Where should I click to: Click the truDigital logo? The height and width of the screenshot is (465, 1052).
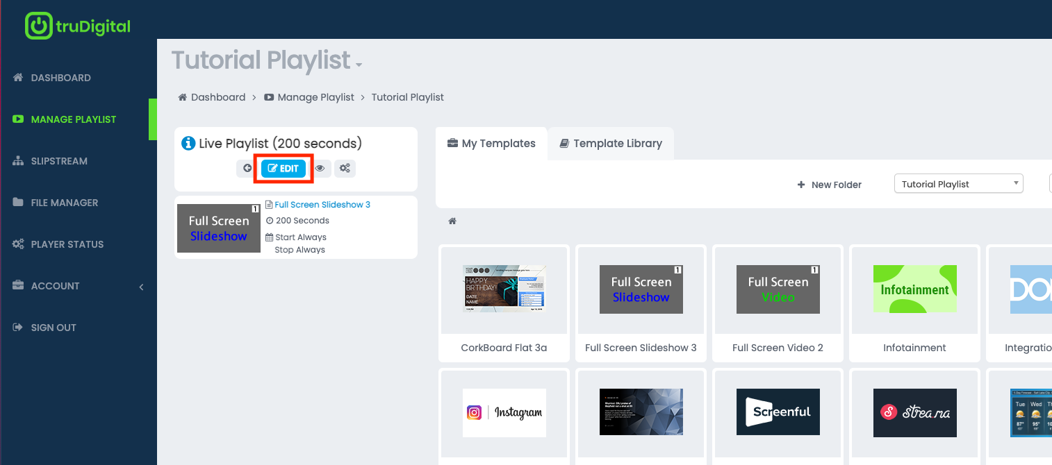[78, 26]
